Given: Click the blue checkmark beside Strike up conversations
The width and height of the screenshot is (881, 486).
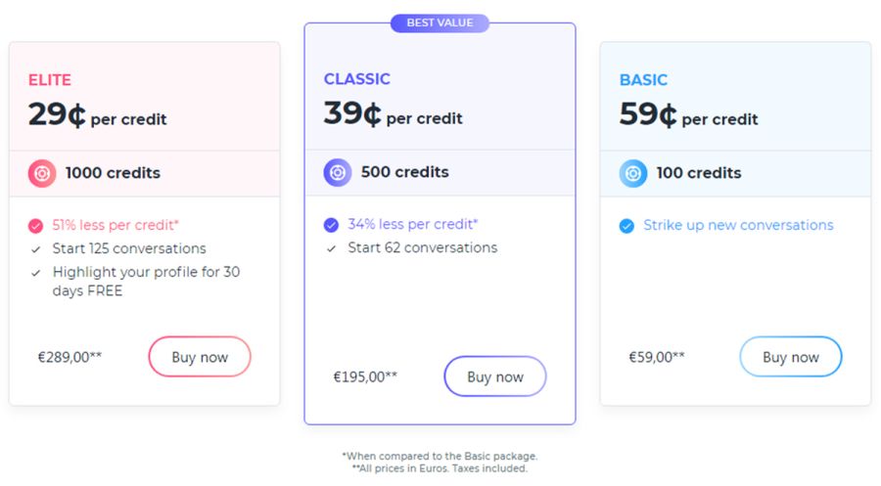Looking at the screenshot, I should (x=626, y=226).
